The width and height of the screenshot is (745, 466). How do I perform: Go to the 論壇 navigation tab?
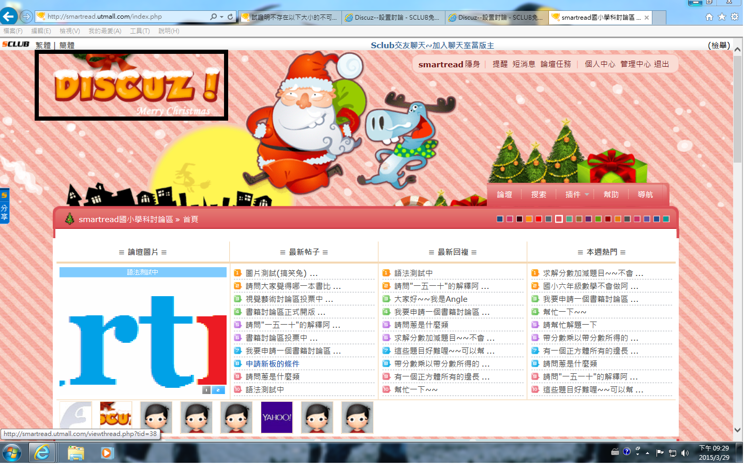tap(504, 195)
